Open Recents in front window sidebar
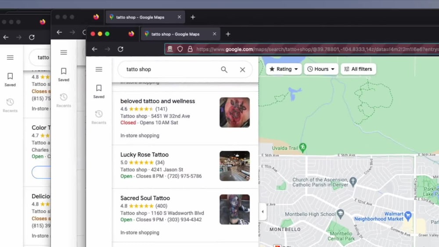Viewport: 439px width, 247px height. pyautogui.click(x=99, y=117)
